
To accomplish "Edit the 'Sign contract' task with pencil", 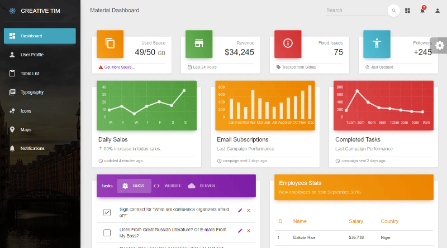I will [x=240, y=211].
